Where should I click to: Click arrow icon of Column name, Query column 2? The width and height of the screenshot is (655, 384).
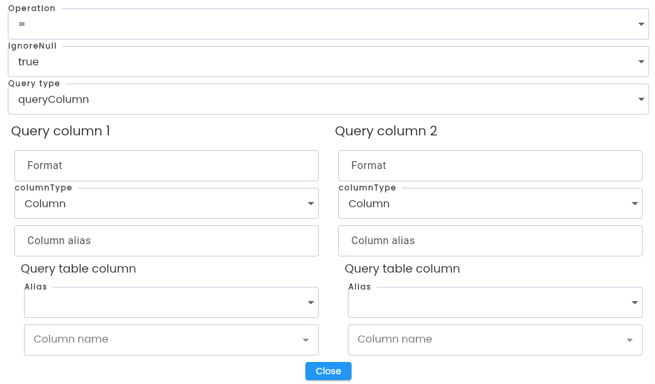pyautogui.click(x=630, y=340)
